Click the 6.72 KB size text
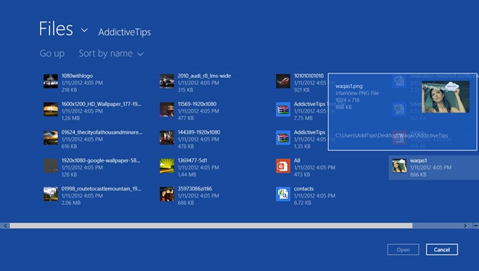This screenshot has width=479, height=271. tap(303, 203)
